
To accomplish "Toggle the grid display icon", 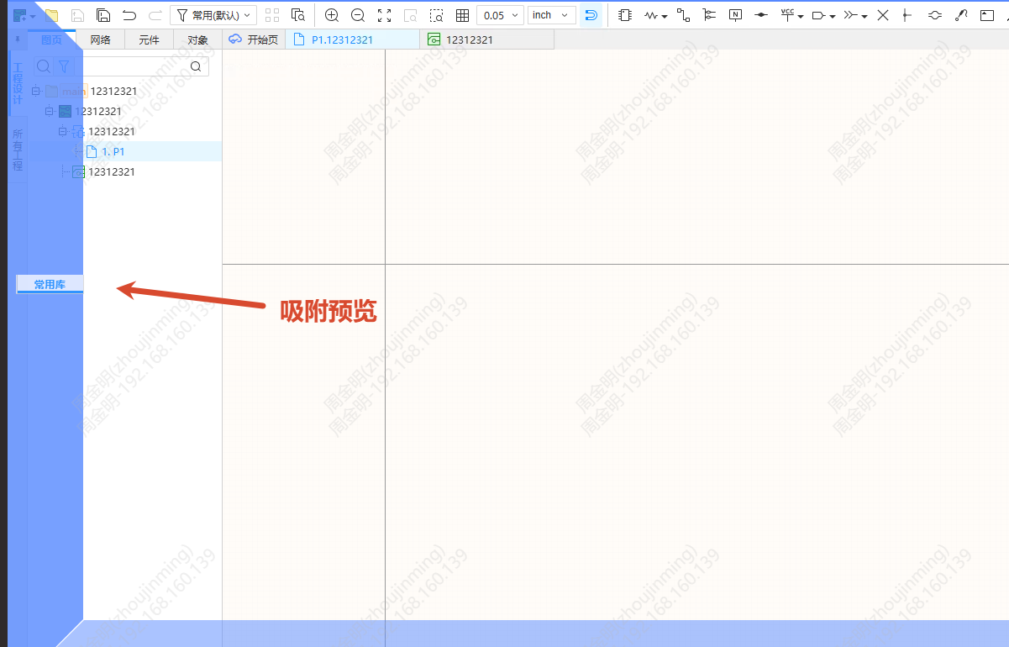I will tap(462, 15).
